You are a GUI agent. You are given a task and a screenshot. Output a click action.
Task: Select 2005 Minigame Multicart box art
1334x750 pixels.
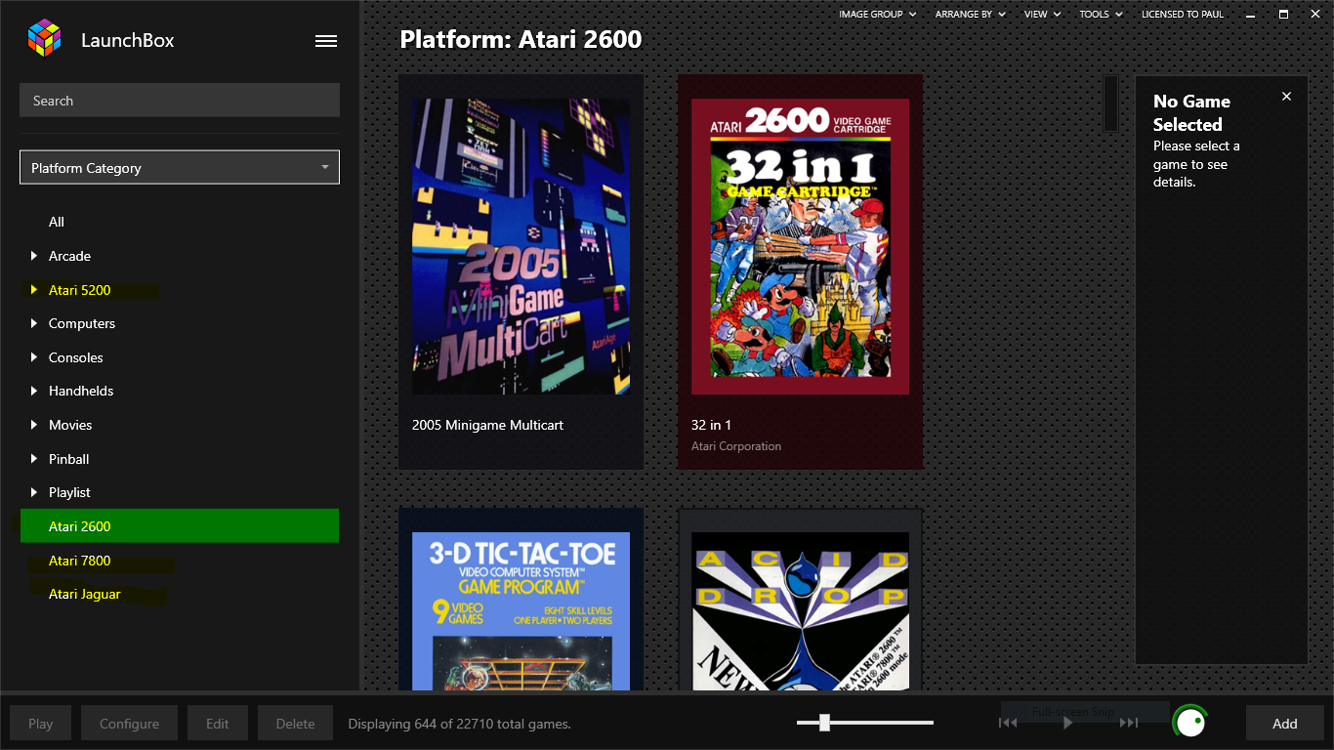(x=521, y=246)
